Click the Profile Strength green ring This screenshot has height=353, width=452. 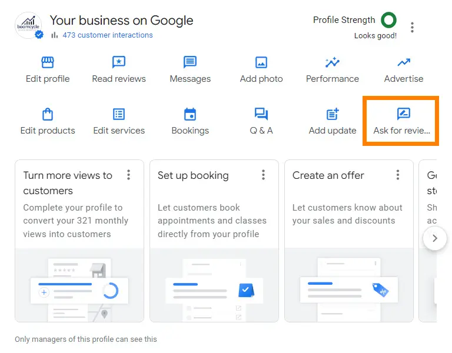(x=388, y=20)
